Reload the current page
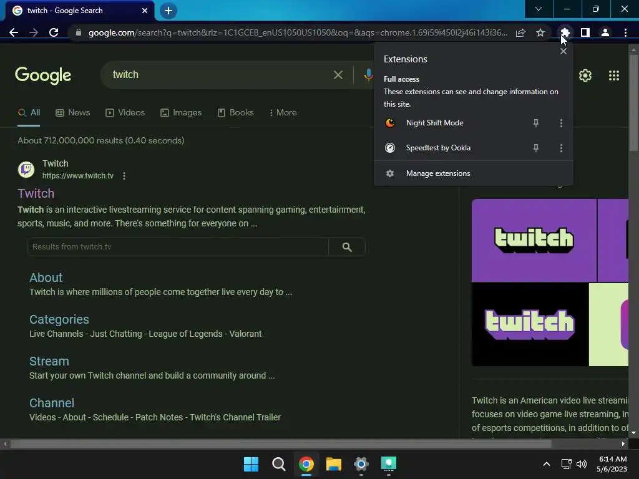Image resolution: width=639 pixels, height=479 pixels. pyautogui.click(x=54, y=32)
